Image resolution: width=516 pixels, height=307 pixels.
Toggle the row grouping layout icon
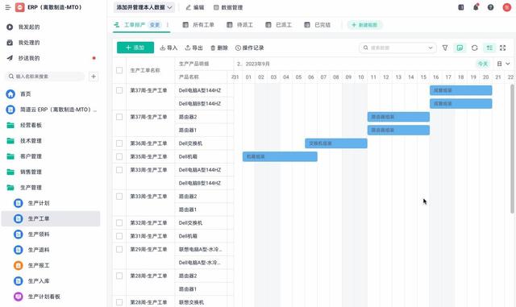pyautogui.click(x=489, y=48)
